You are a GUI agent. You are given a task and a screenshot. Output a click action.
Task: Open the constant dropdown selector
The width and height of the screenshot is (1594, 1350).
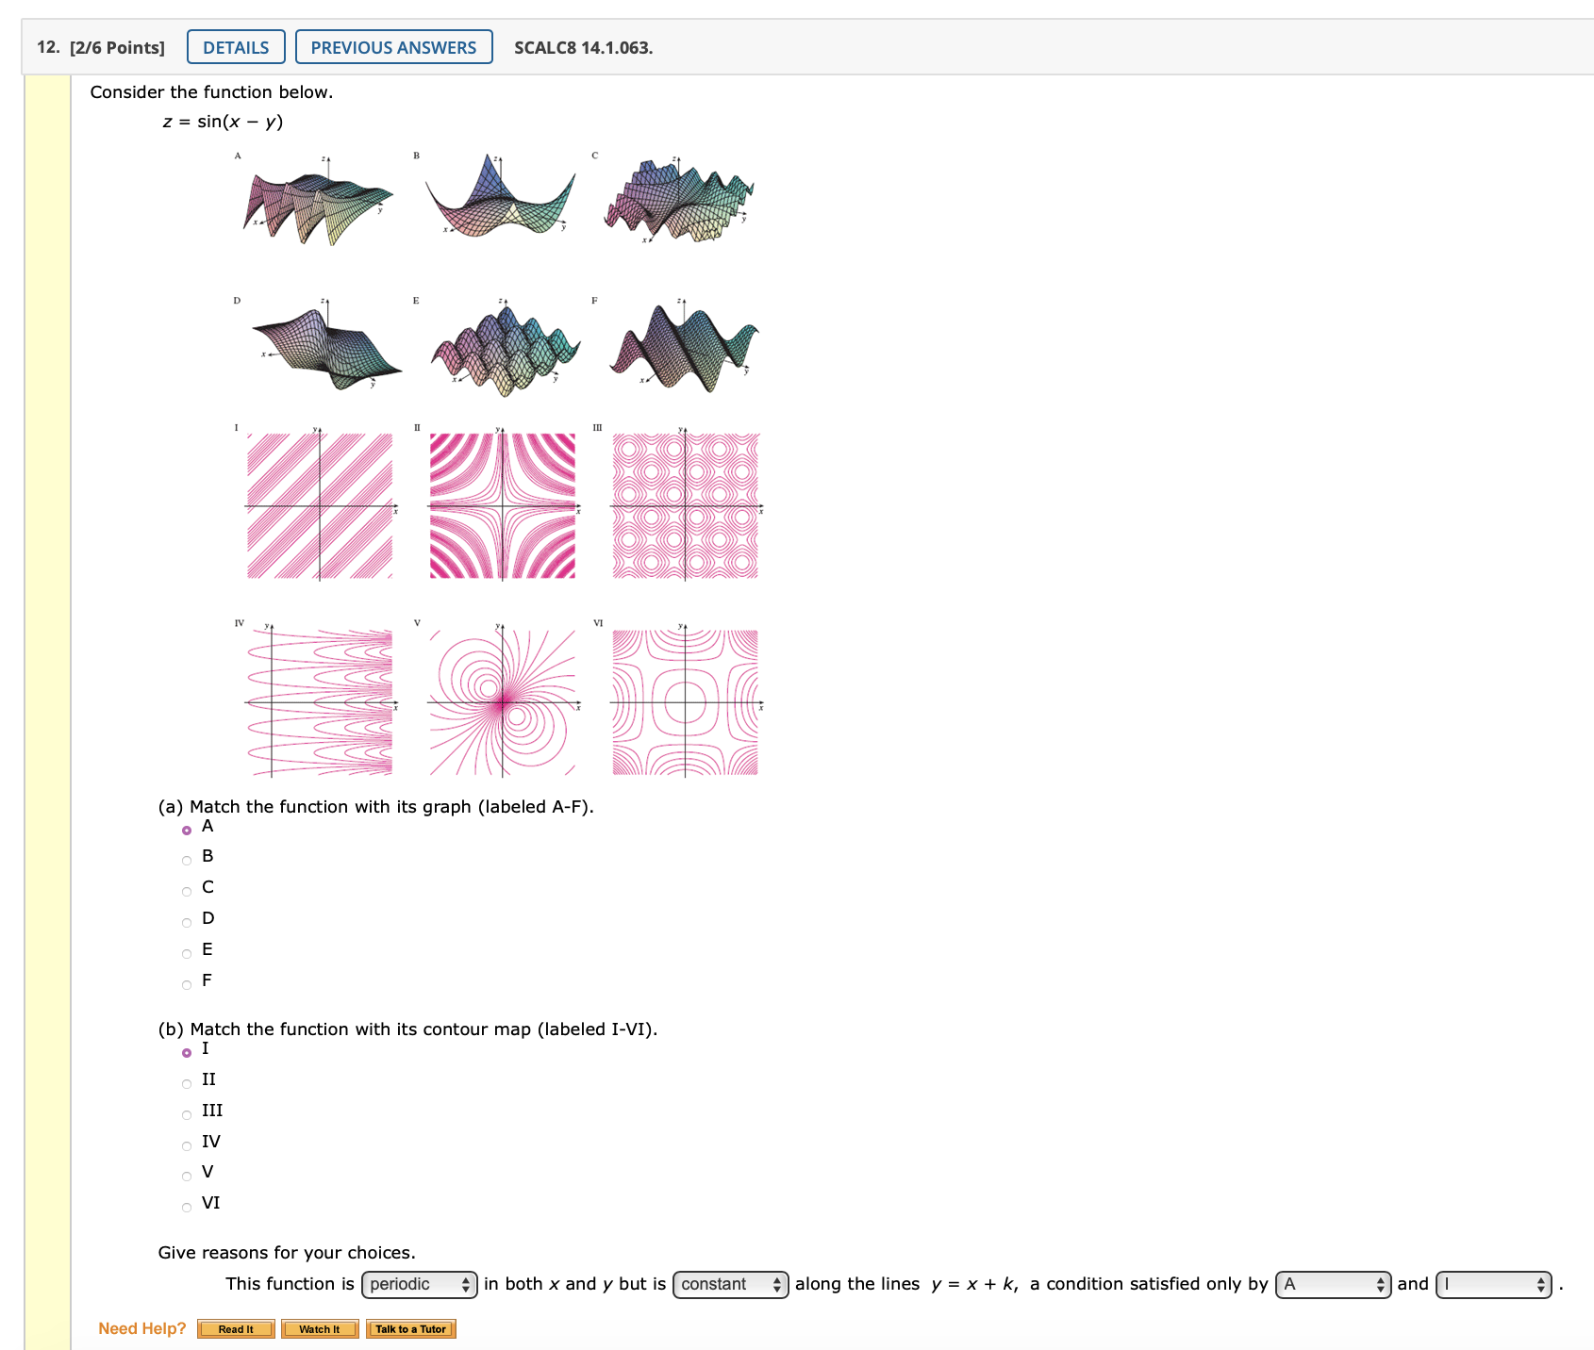[729, 1284]
